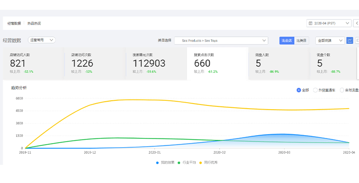Click the yellow 同行优秀 legend dot
The width and height of the screenshot is (359, 183).
click(x=200, y=163)
